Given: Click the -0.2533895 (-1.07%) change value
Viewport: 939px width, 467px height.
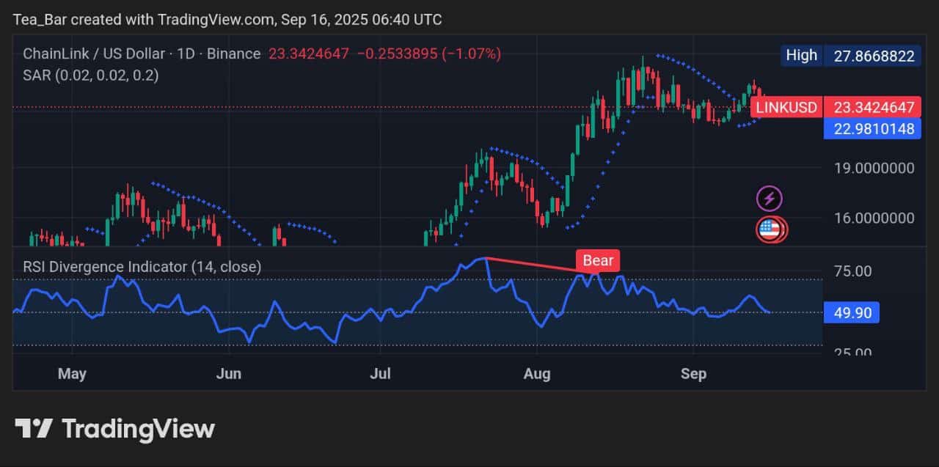Looking at the screenshot, I should click(x=428, y=54).
